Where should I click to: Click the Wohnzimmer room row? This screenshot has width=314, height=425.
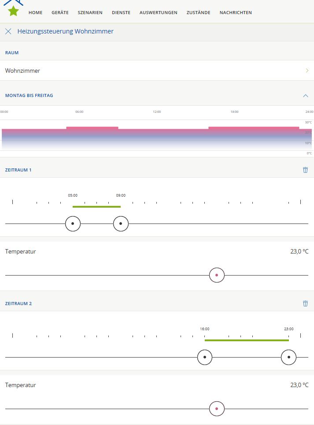[132, 71]
